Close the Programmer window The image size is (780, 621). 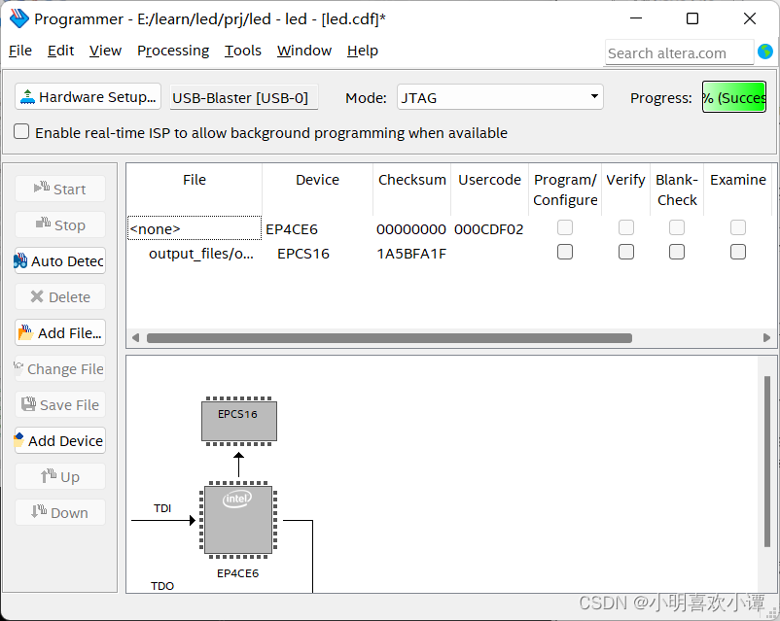click(x=750, y=18)
